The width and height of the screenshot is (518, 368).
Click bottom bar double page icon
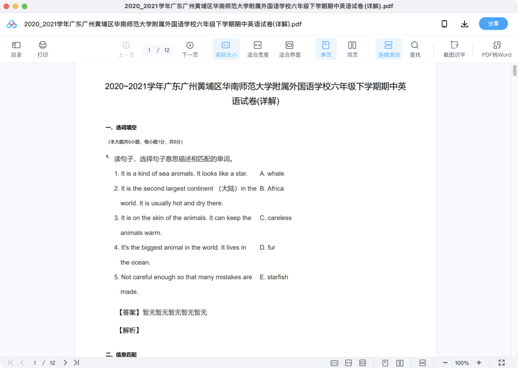[400, 363]
